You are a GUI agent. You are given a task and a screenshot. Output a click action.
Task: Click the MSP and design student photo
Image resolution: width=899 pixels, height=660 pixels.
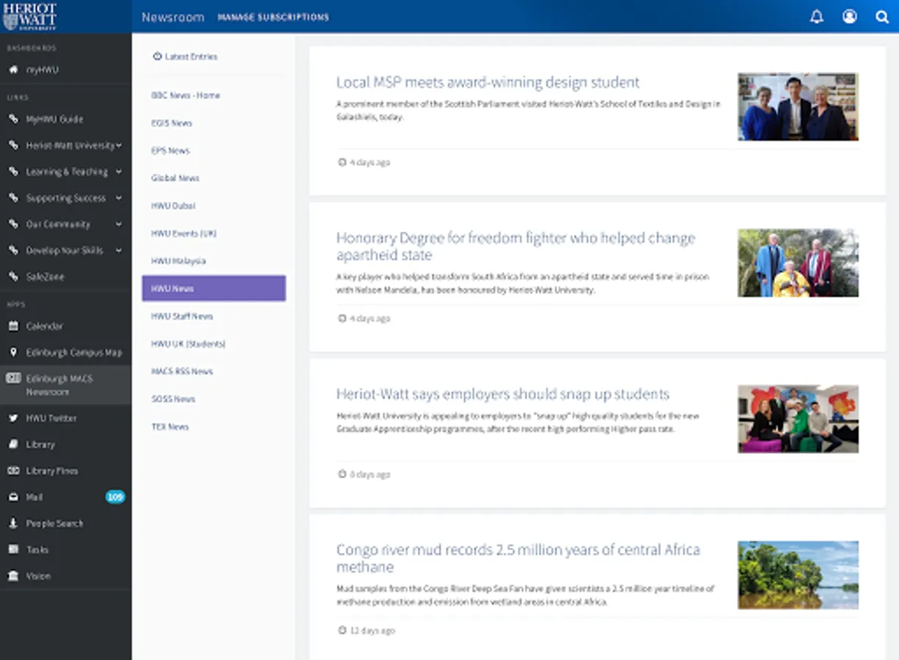click(x=798, y=106)
